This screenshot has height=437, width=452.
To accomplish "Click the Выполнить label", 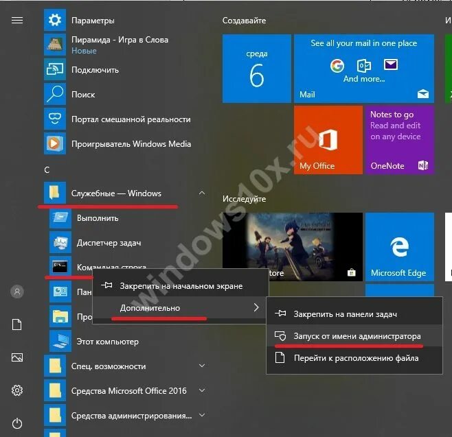I will (x=98, y=218).
